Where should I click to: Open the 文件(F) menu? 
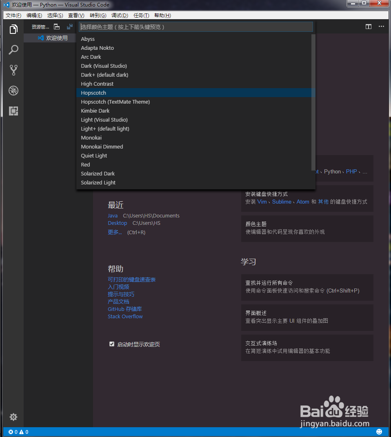pos(13,16)
